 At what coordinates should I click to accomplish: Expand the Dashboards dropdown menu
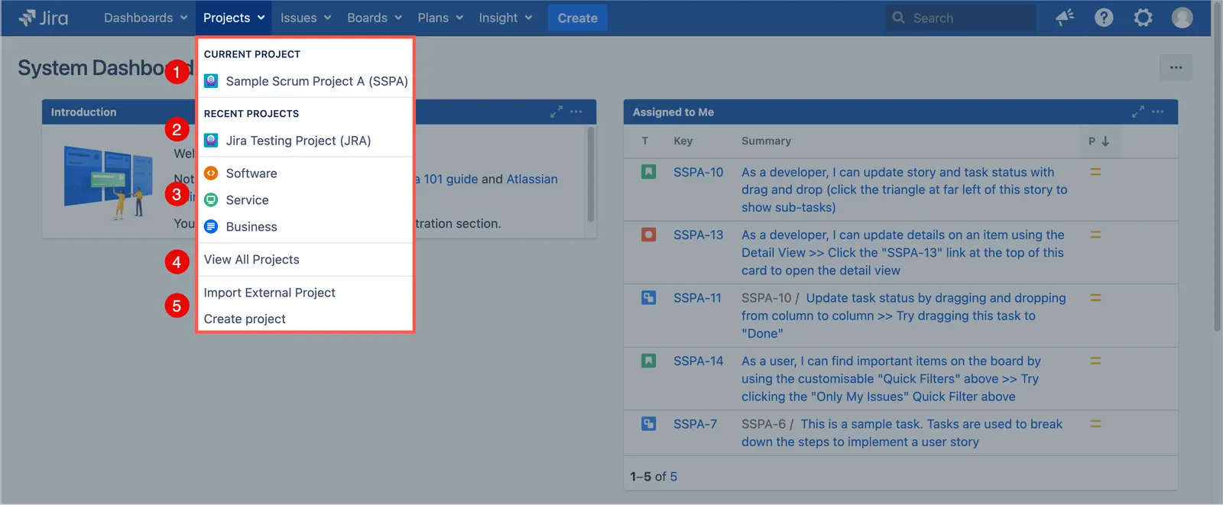[x=145, y=18]
